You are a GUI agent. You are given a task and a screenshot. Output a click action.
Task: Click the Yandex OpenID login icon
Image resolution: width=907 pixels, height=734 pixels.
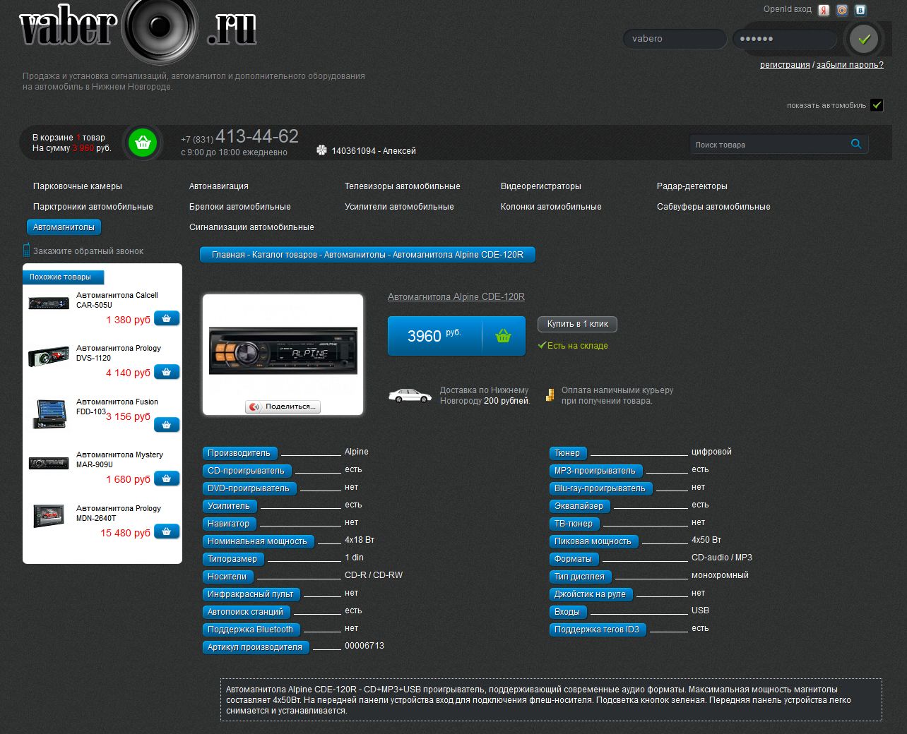(824, 10)
